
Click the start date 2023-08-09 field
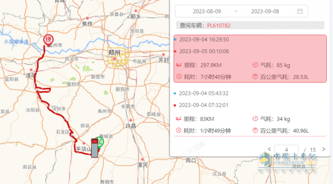pos(207,11)
